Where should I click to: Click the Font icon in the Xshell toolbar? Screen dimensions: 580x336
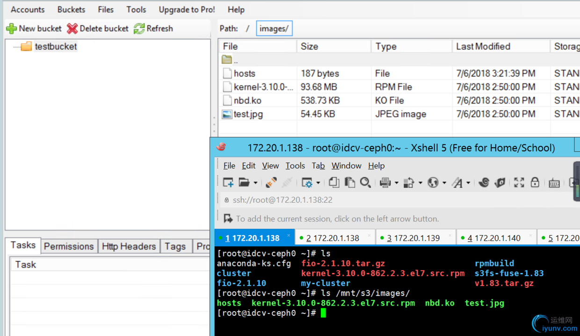(x=457, y=183)
